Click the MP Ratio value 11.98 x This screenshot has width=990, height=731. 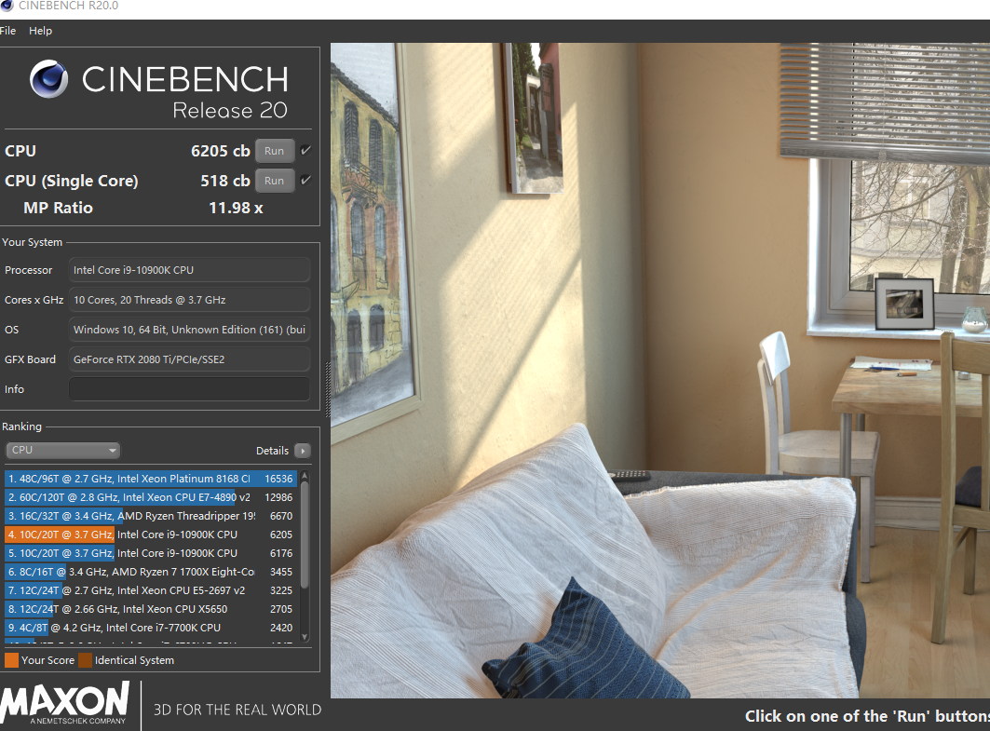click(x=236, y=208)
